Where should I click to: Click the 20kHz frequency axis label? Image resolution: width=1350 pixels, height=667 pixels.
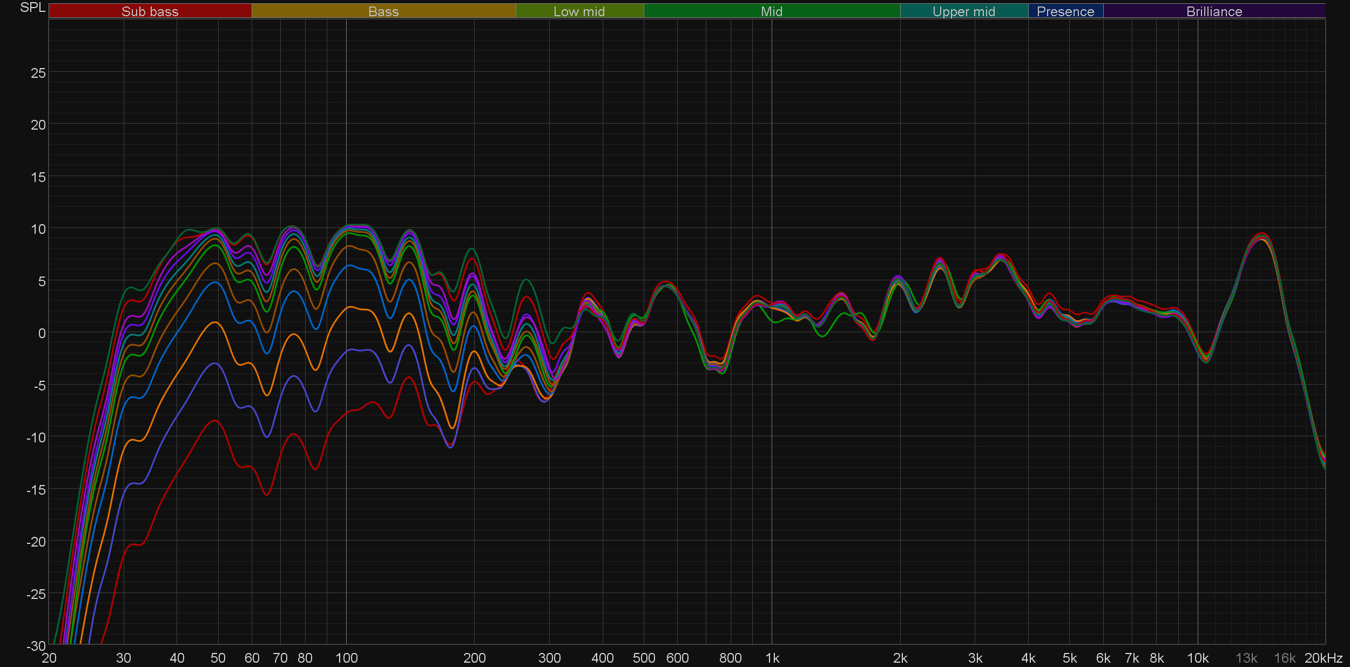[1323, 658]
